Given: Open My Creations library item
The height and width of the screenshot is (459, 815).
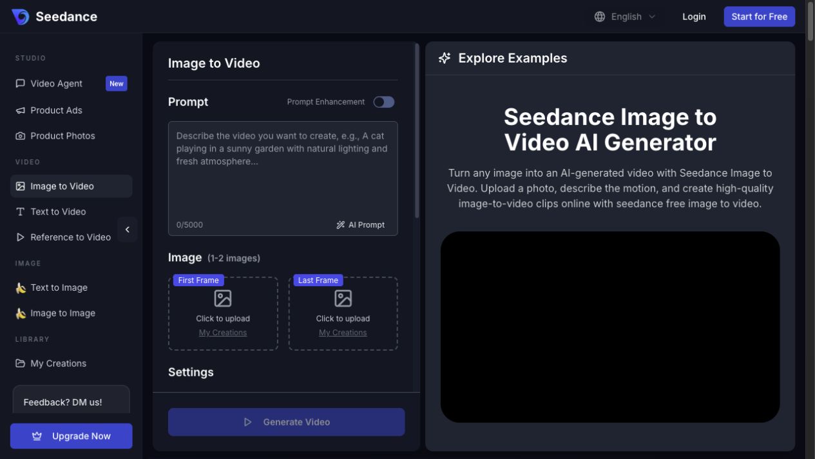Looking at the screenshot, I should point(71,364).
